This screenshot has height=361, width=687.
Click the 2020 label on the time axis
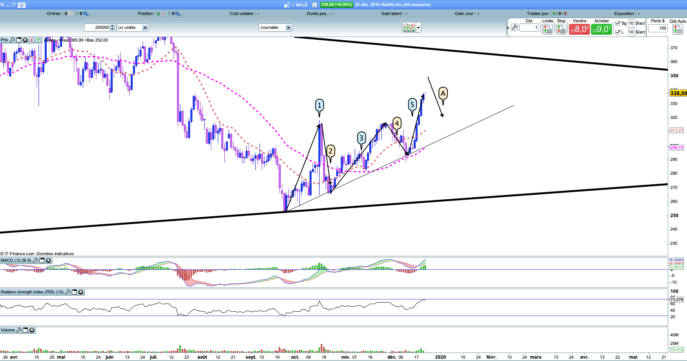[x=440, y=357]
